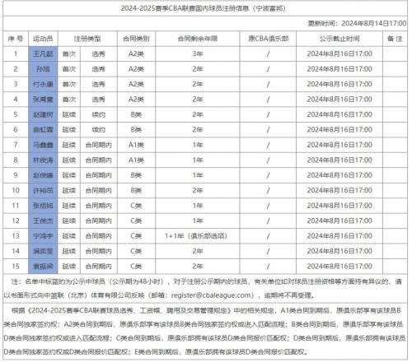
Task: Click the update time 2024年8月14日17:00
Action: coord(374,24)
